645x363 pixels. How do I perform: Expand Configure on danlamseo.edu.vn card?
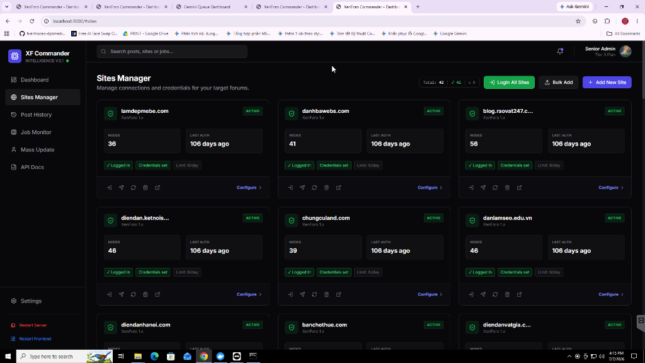tap(611, 295)
